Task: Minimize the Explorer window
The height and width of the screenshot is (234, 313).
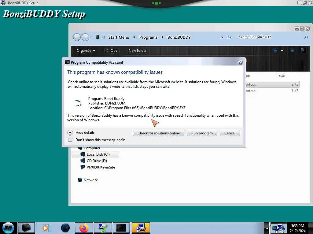Action: coord(297,28)
